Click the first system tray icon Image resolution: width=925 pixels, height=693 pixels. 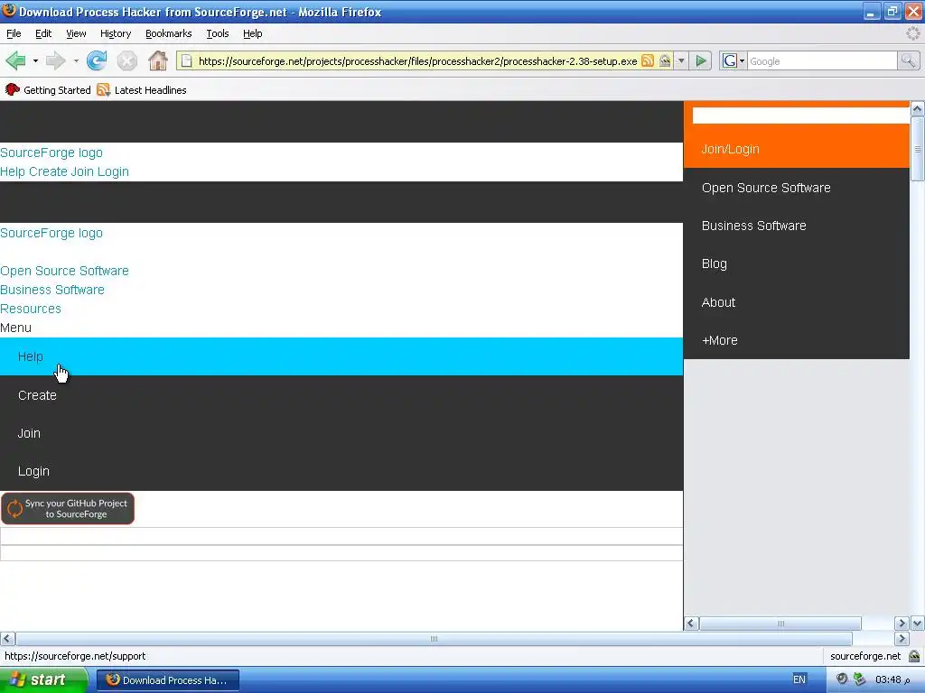[842, 679]
